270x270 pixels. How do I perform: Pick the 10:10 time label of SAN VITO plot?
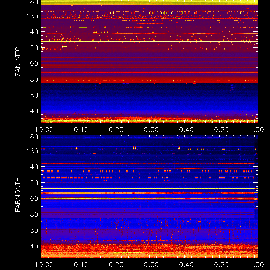coord(79,130)
